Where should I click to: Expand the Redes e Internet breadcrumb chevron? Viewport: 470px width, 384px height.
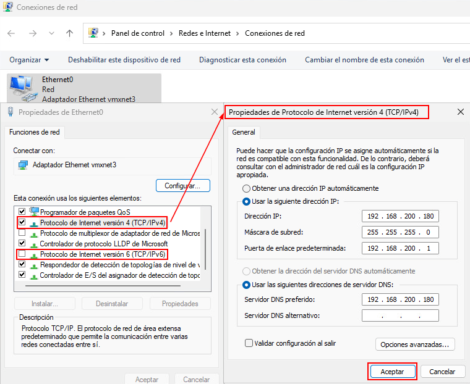(x=237, y=33)
